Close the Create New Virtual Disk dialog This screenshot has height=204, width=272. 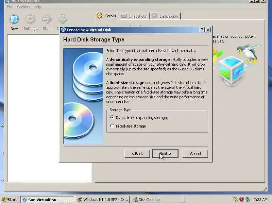[x=208, y=30]
